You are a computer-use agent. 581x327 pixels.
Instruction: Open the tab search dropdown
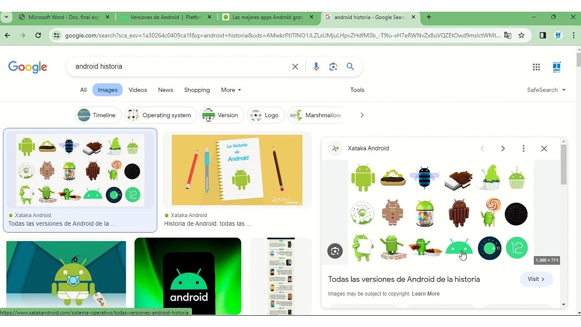6,17
